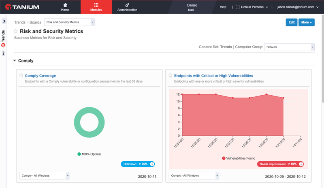Open the Computer Group Defaults dropdown
This screenshot has height=188, width=324.
point(289,47)
